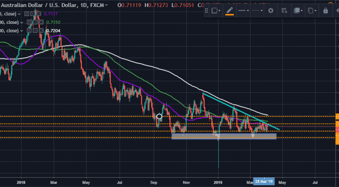Viewport: 339px width, 187px height.
Task: Select the pencil line color tool
Action: coord(230,10)
